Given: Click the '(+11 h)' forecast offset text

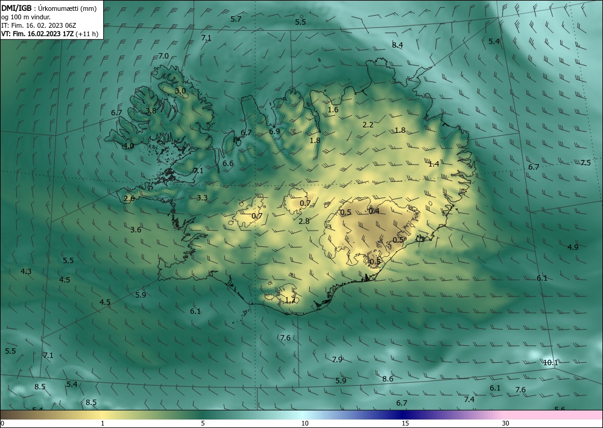Looking at the screenshot, I should click(86, 34).
